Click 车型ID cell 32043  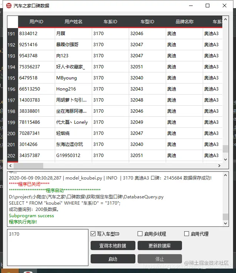pos(147,89)
